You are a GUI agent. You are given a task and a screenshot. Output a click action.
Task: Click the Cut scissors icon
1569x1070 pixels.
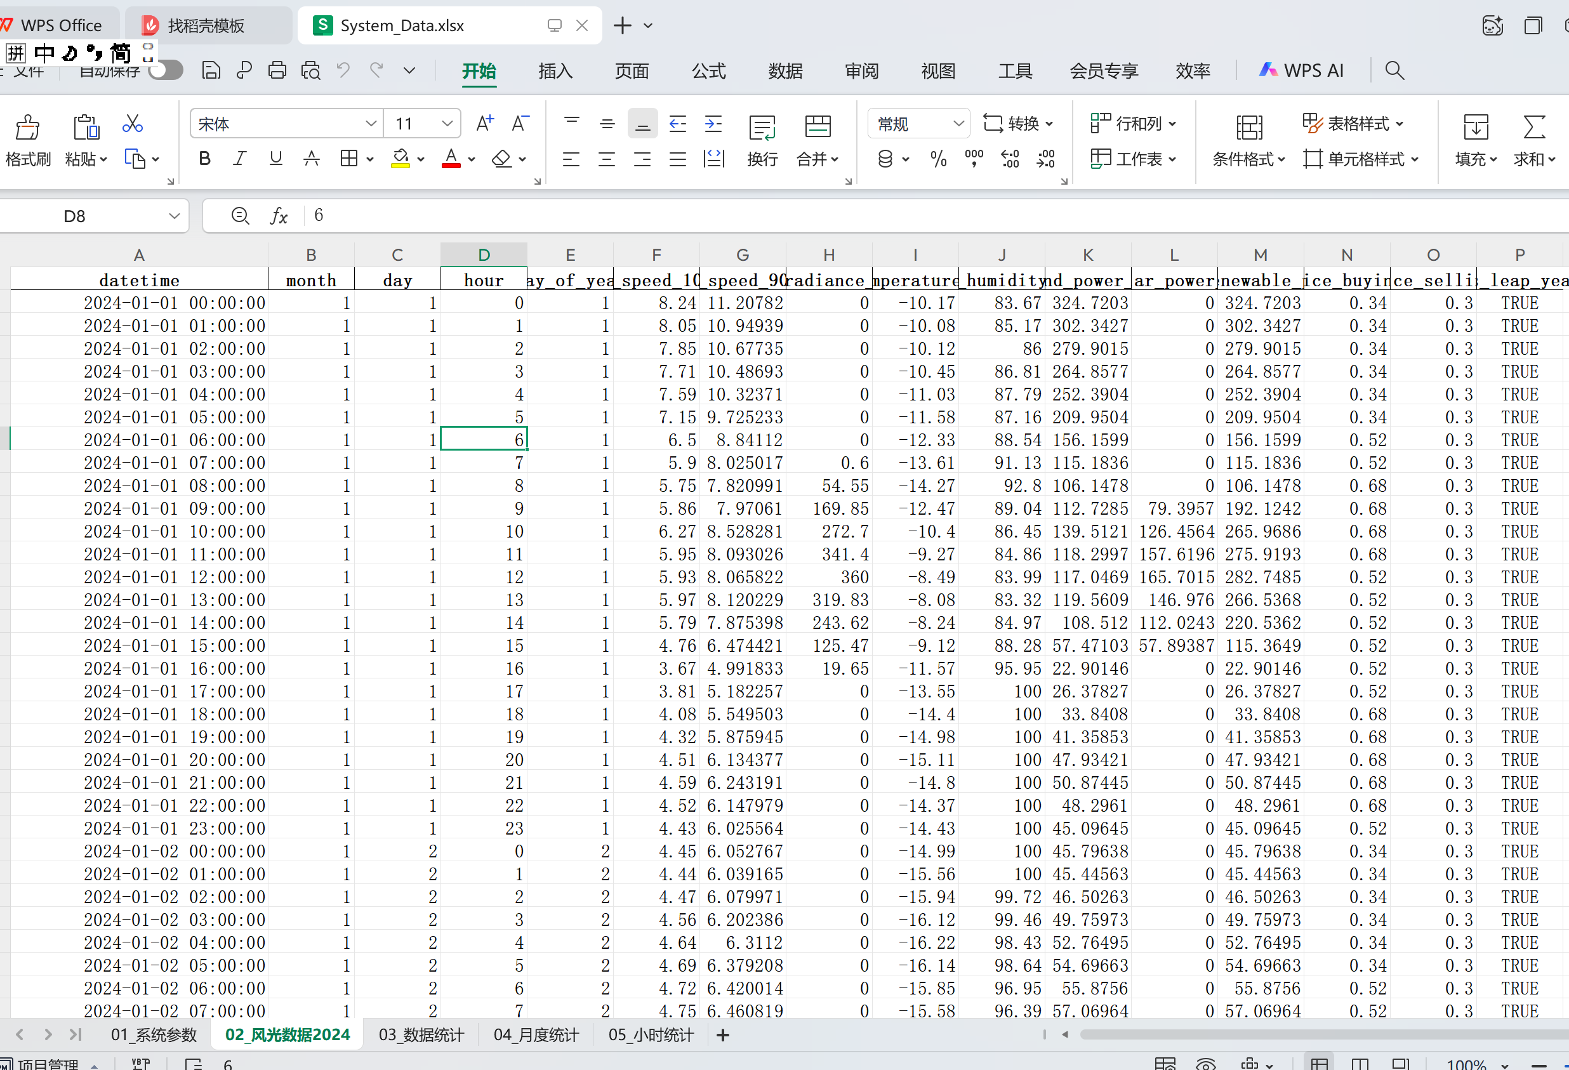(132, 124)
